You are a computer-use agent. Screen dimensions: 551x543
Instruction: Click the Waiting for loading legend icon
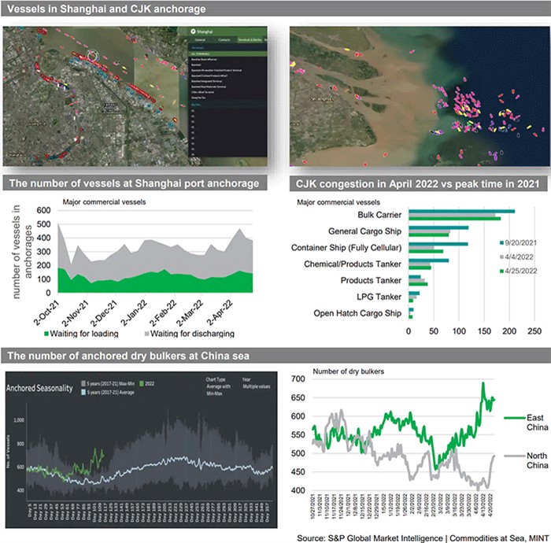point(64,332)
